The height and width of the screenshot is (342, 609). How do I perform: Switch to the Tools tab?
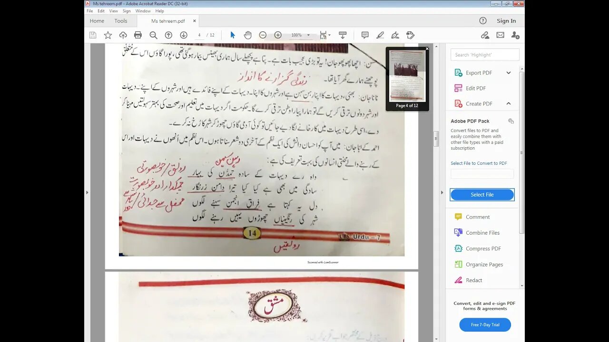pos(121,21)
